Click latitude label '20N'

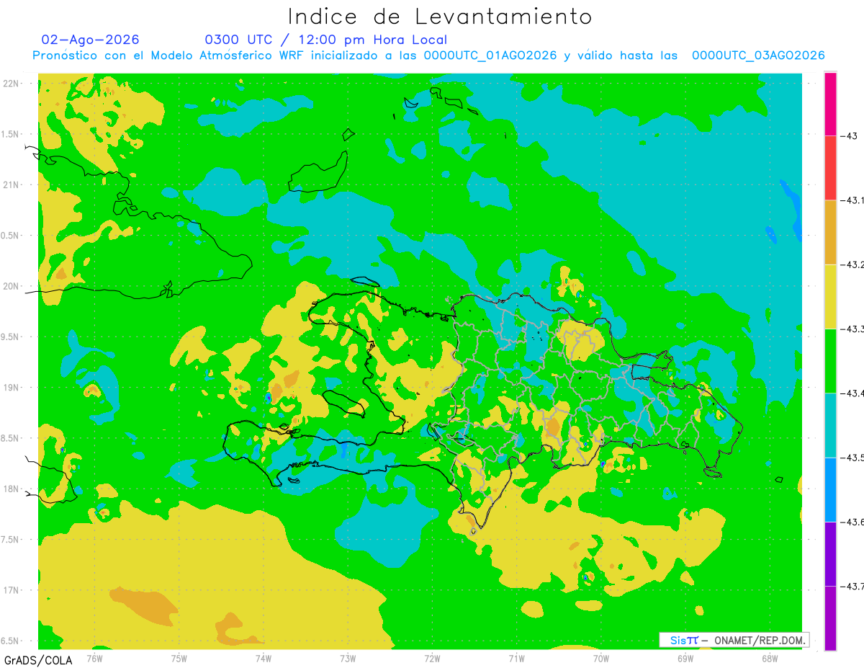[x=12, y=286]
